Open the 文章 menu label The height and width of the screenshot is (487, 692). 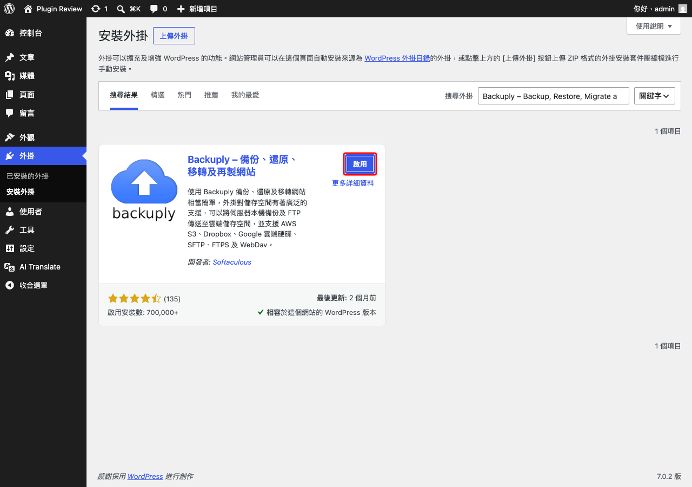[x=27, y=57]
